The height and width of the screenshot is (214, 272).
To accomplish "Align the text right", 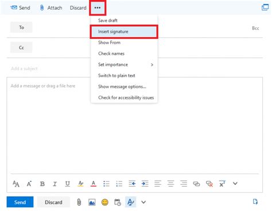I will (x=184, y=184).
